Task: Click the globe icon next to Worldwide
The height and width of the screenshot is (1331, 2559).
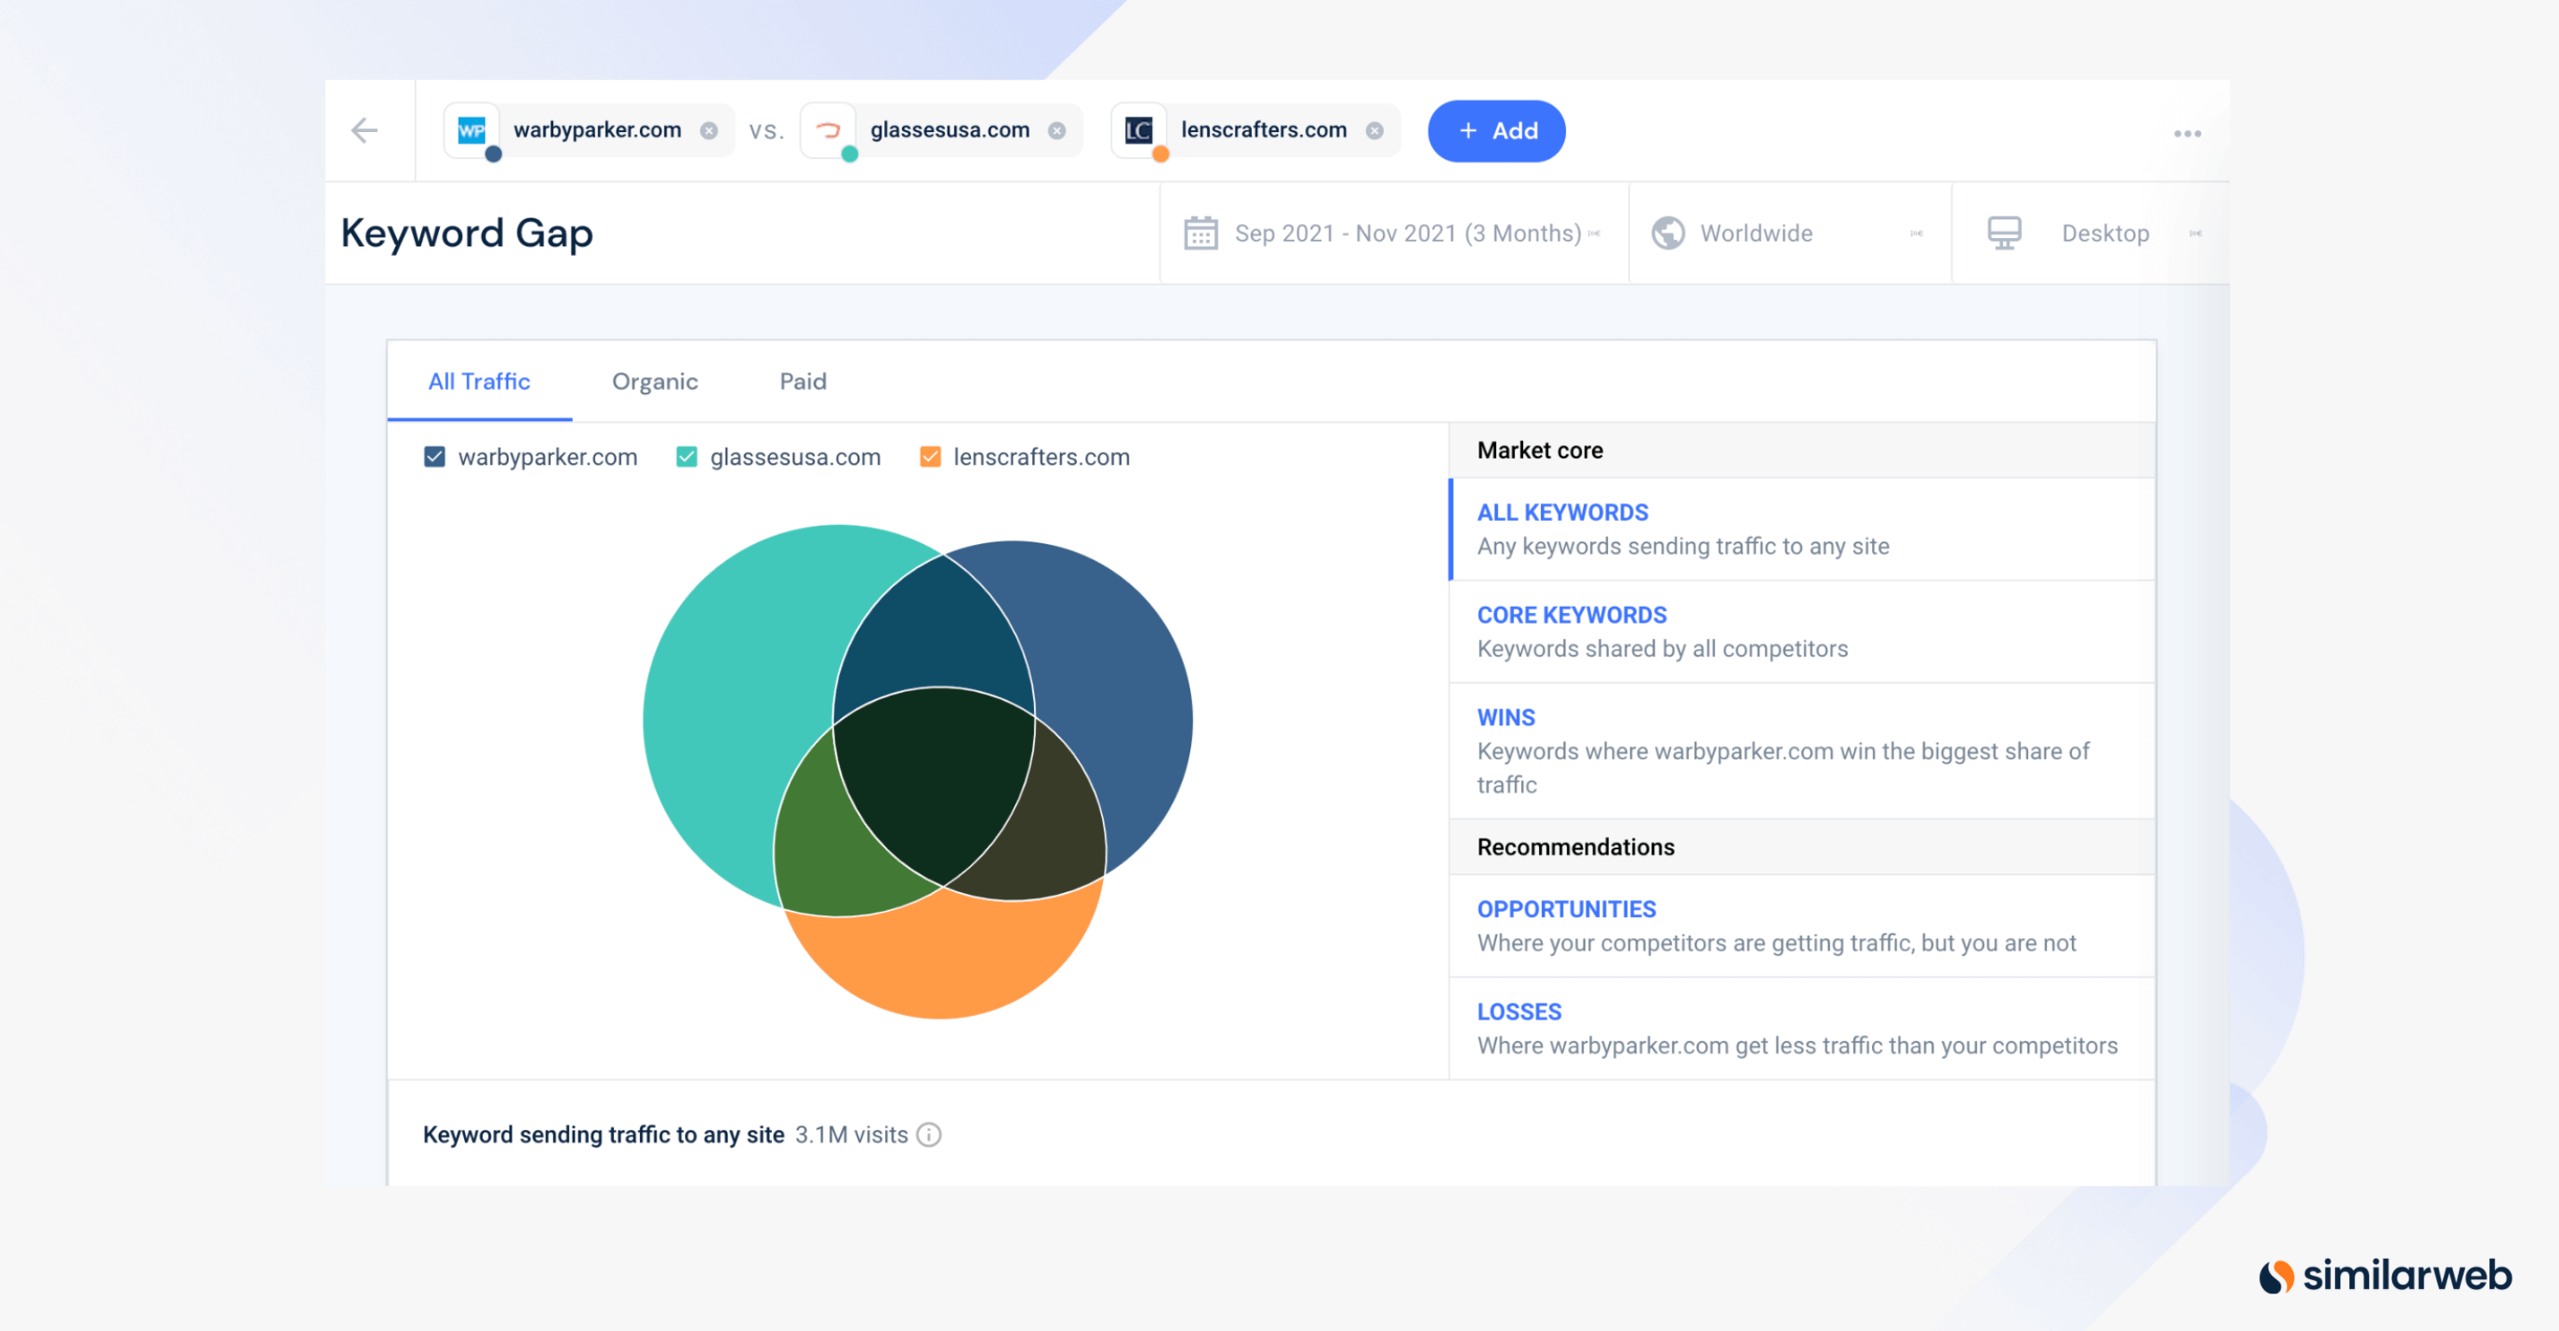Action: [1667, 234]
